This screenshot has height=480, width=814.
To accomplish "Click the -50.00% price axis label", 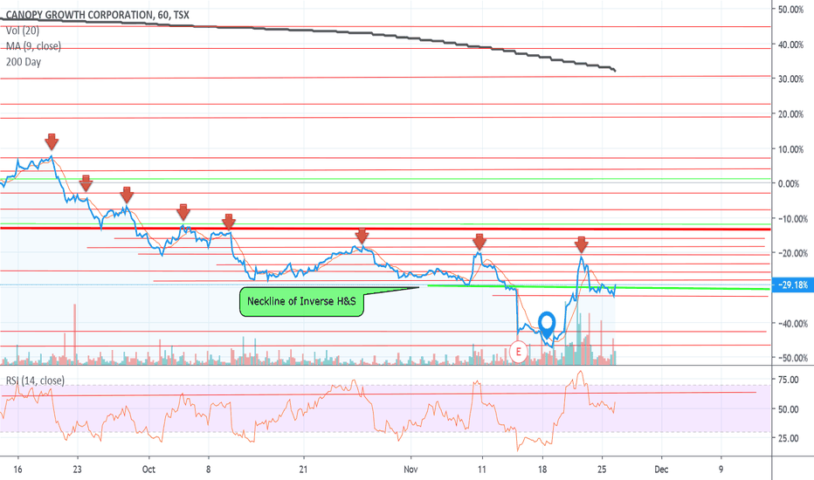I will point(792,358).
